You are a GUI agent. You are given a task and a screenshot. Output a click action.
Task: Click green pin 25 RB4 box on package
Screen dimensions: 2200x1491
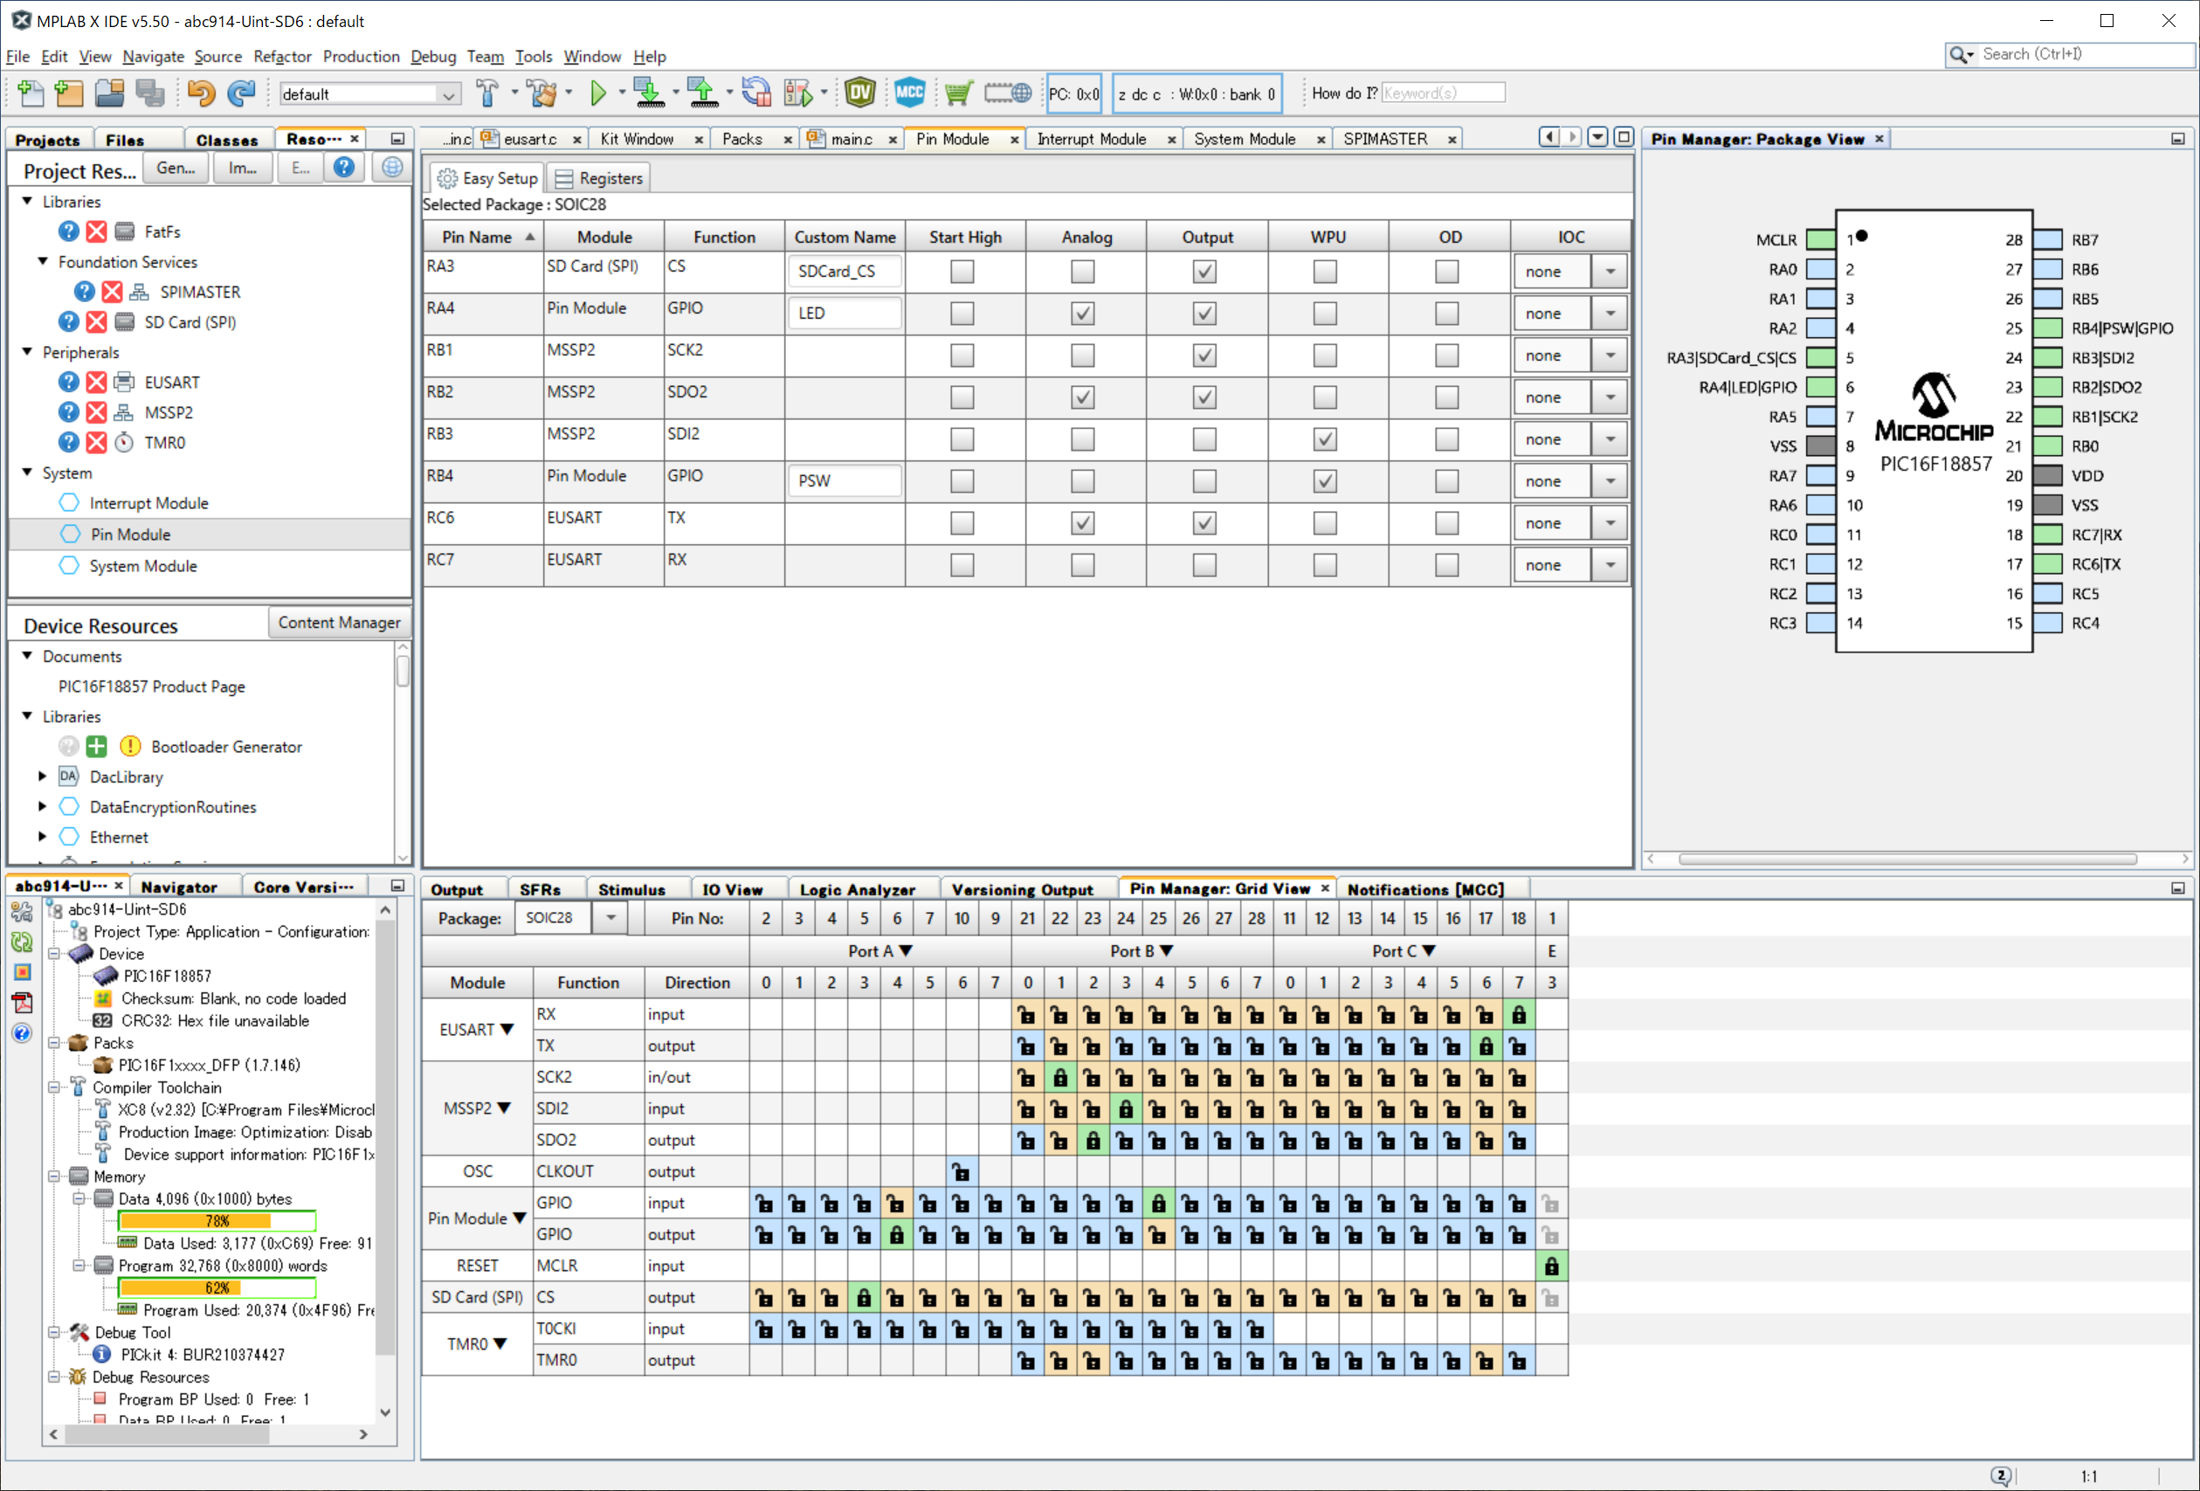coord(2047,328)
